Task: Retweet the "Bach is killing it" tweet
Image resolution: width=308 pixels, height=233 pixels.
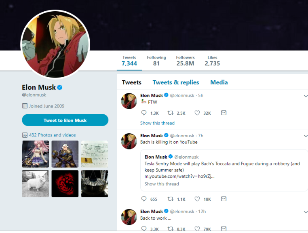Action: [171, 199]
